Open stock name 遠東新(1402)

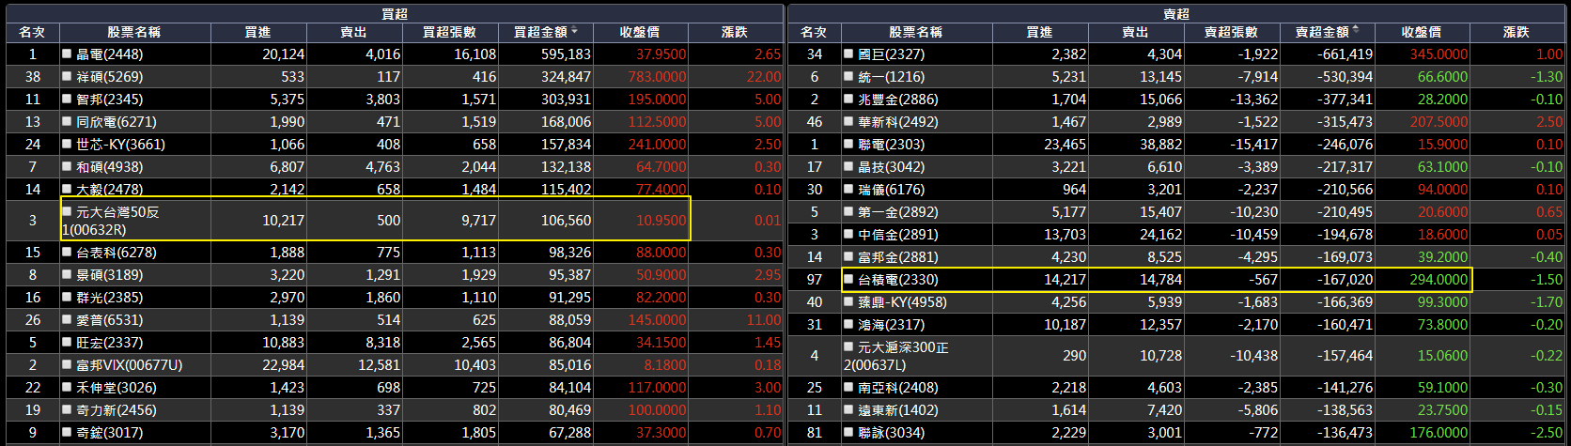coord(898,410)
